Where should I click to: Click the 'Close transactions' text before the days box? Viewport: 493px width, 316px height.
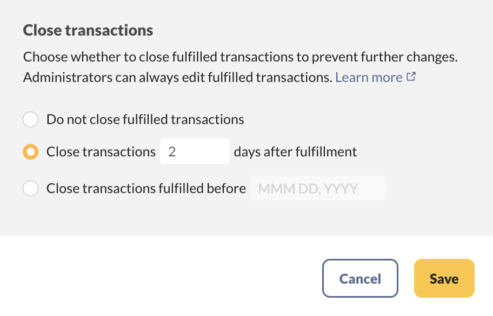(x=101, y=152)
